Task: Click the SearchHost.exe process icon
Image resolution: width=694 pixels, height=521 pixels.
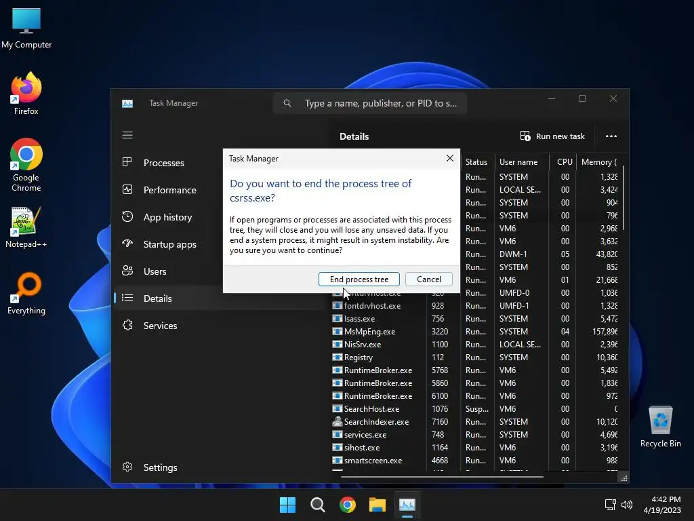Action: click(x=338, y=409)
